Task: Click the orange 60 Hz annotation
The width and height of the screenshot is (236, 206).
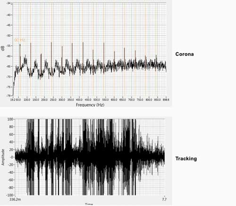Action: point(20,40)
